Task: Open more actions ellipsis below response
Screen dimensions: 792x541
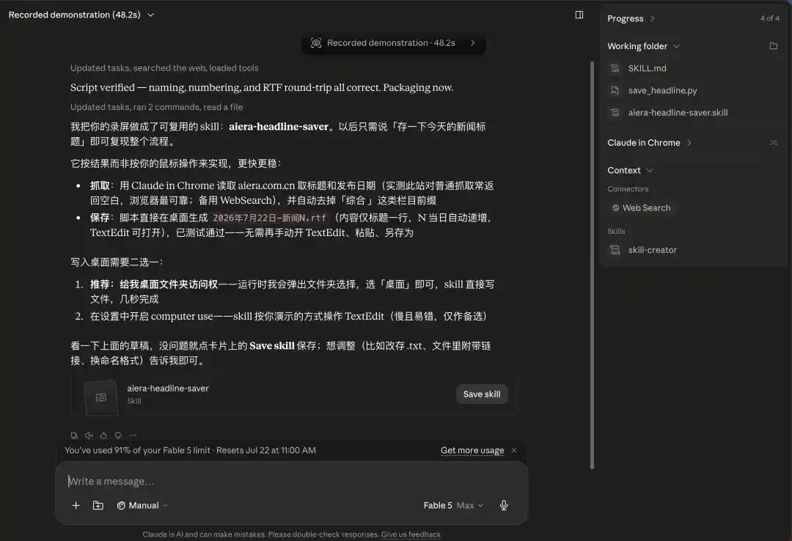Action: (133, 435)
